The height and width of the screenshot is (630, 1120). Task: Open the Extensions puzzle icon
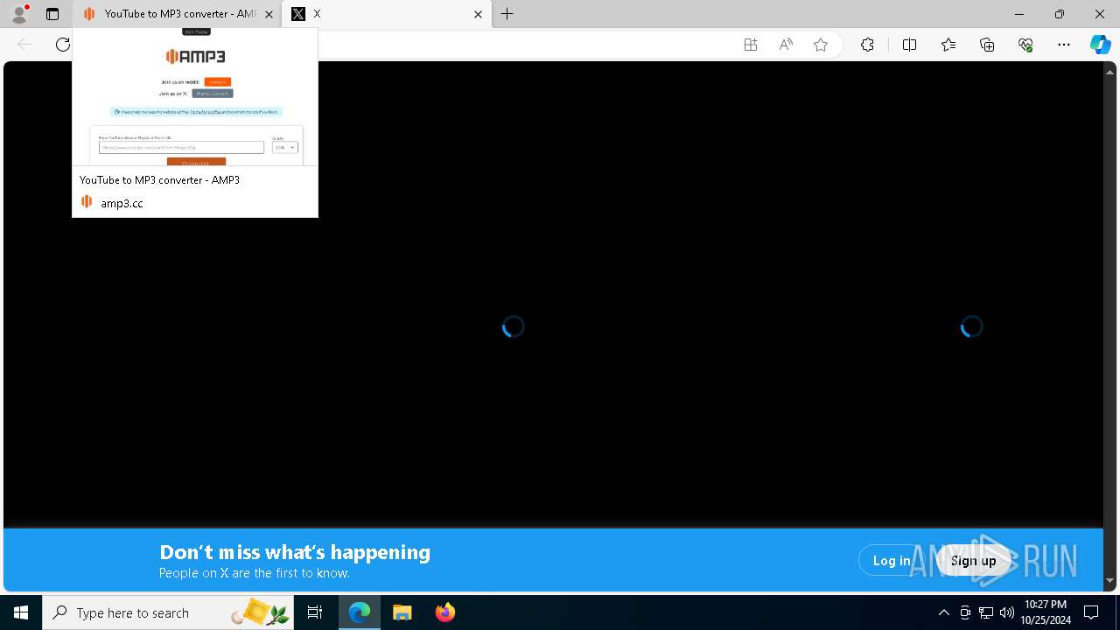coord(867,45)
